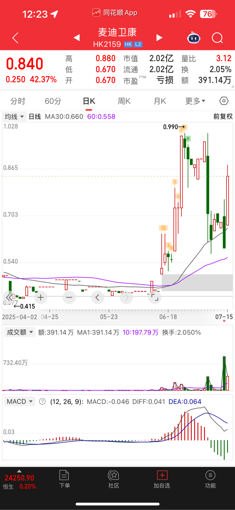Zoom in chart with plus button

click(41, 297)
